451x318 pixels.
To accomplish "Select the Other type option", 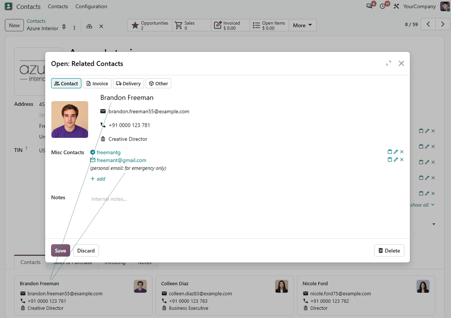I will click(x=158, y=83).
